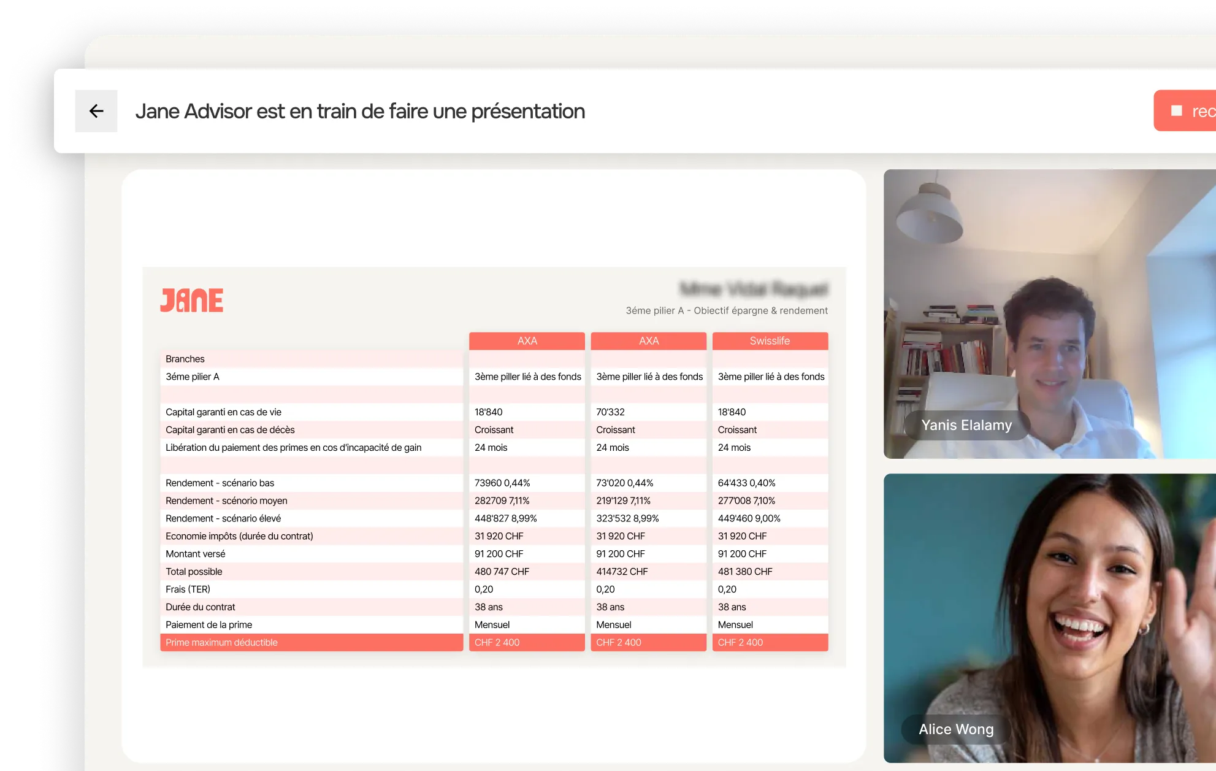Image resolution: width=1216 pixels, height=771 pixels.
Task: Click the 'Paiement de la prime' label
Action: coord(208,626)
